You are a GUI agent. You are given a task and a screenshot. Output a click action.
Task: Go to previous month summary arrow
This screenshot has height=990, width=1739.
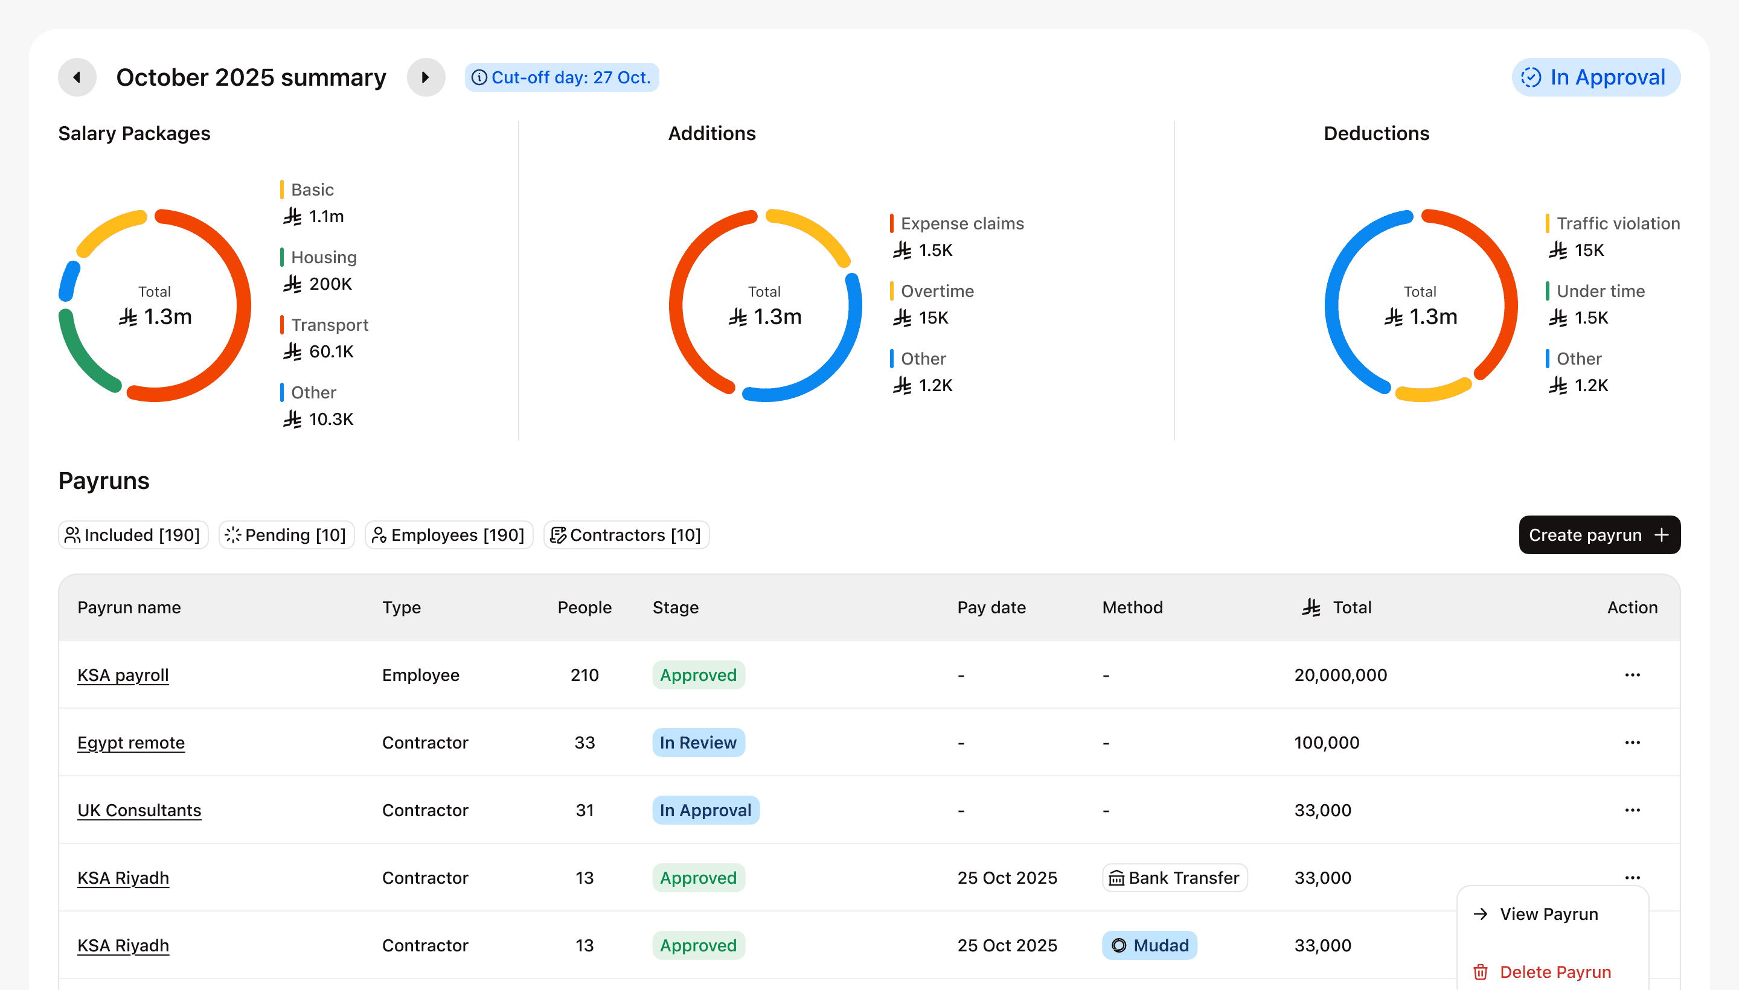[x=77, y=77]
